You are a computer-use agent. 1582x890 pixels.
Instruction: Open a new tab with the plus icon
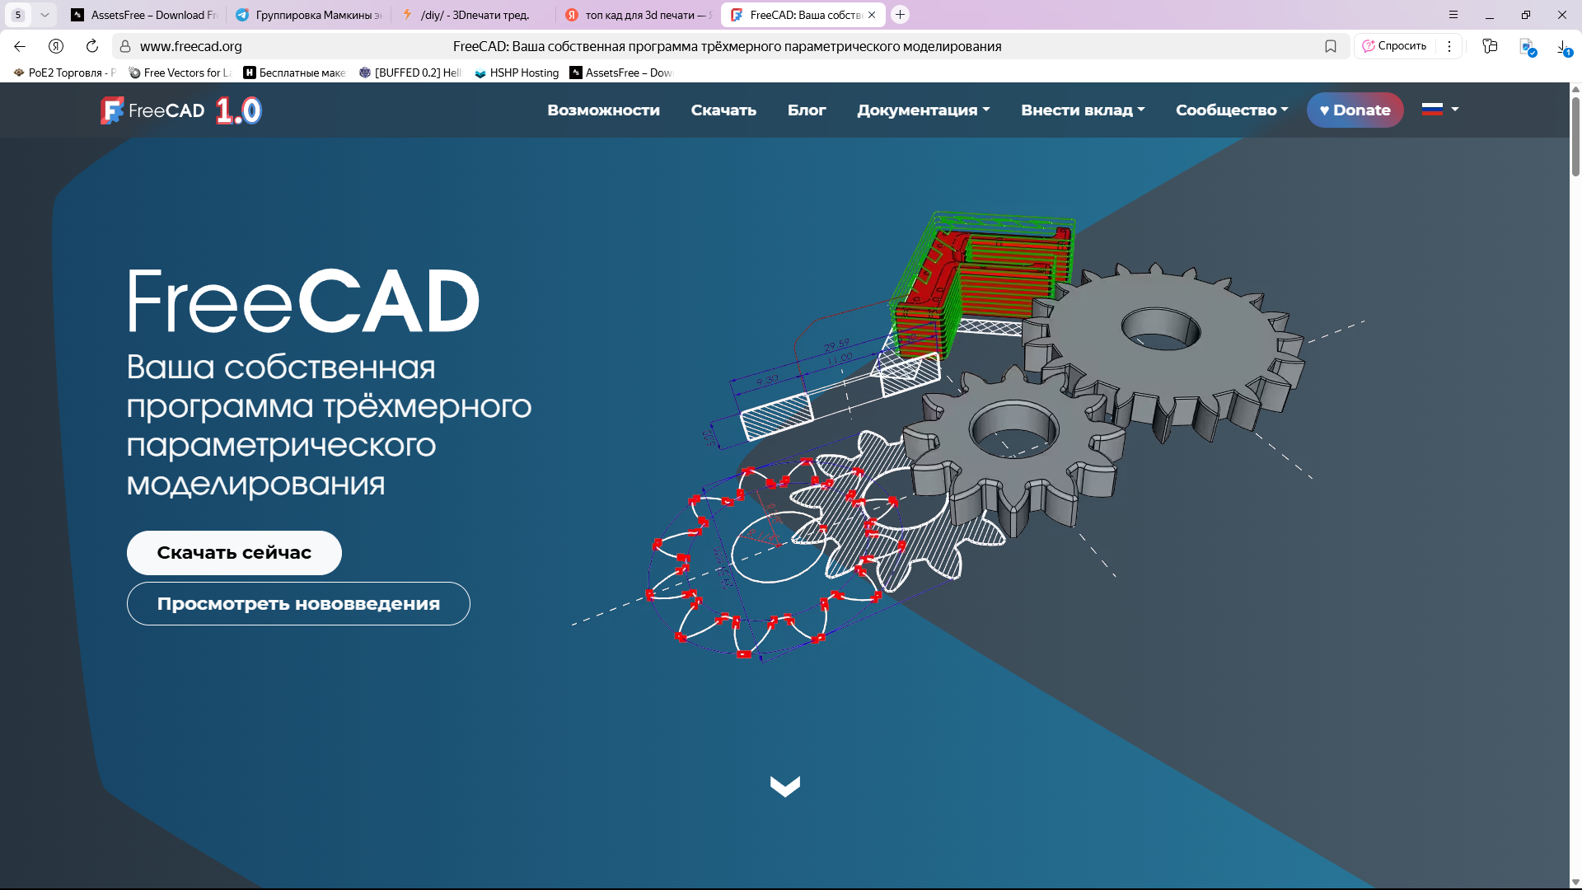pos(900,15)
